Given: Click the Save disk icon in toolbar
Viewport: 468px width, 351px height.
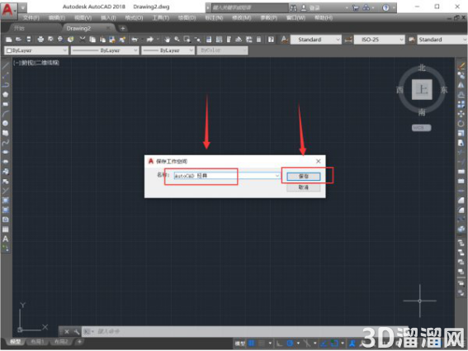Looking at the screenshot, I should [29, 40].
